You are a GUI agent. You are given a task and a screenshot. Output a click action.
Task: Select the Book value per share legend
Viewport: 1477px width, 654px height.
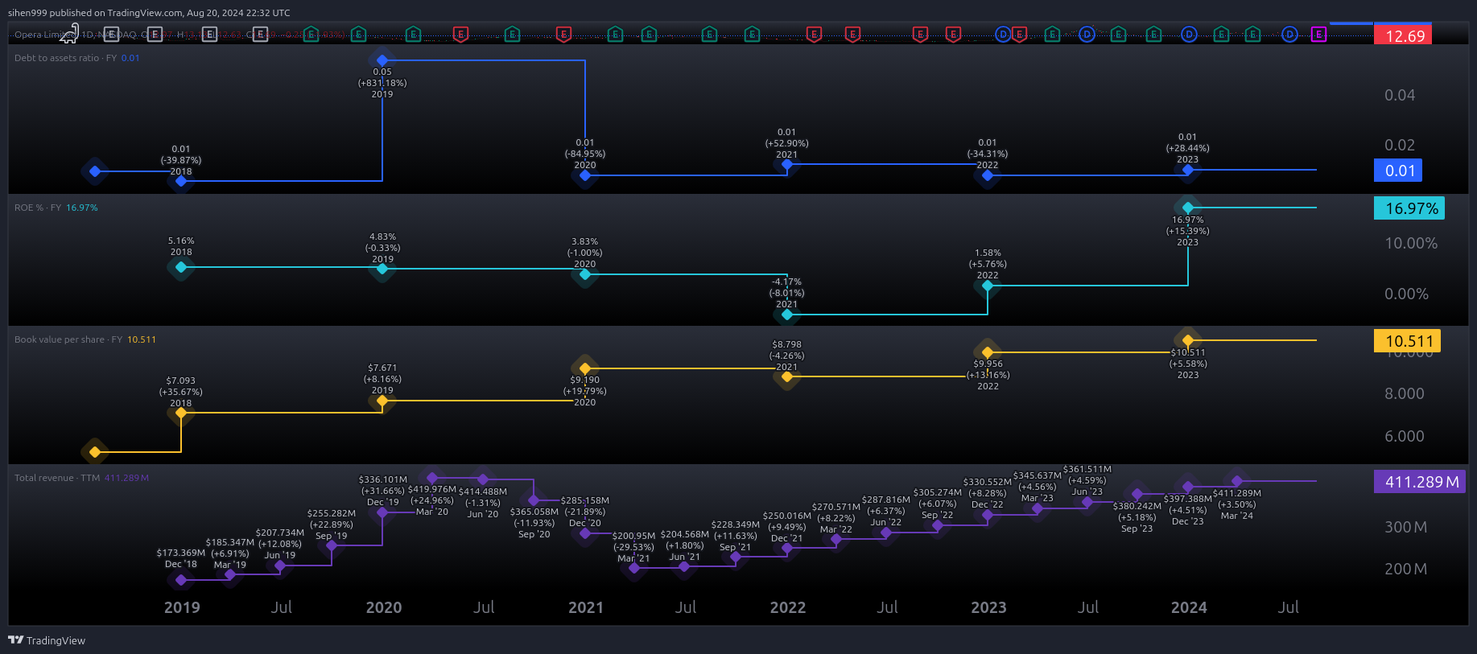click(85, 339)
